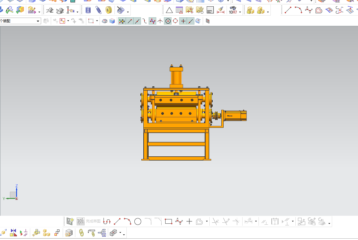Image resolution: width=358 pixels, height=240 pixels.
Task: Select the top-toolbar studio spline tool
Action: (309, 10)
